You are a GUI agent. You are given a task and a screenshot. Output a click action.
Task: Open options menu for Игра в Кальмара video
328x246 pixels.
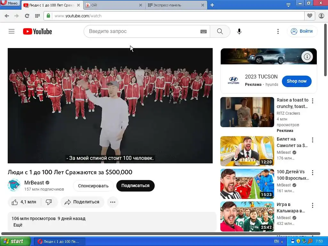tap(313, 205)
